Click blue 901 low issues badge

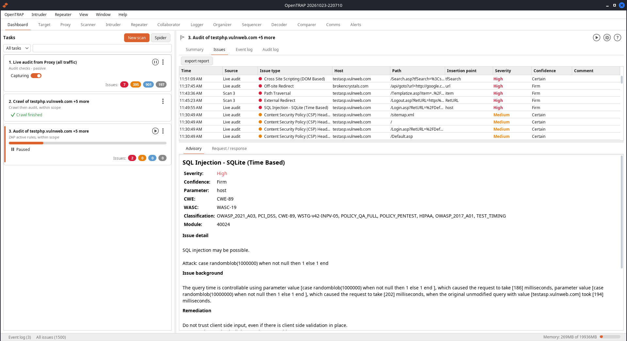pyautogui.click(x=148, y=85)
